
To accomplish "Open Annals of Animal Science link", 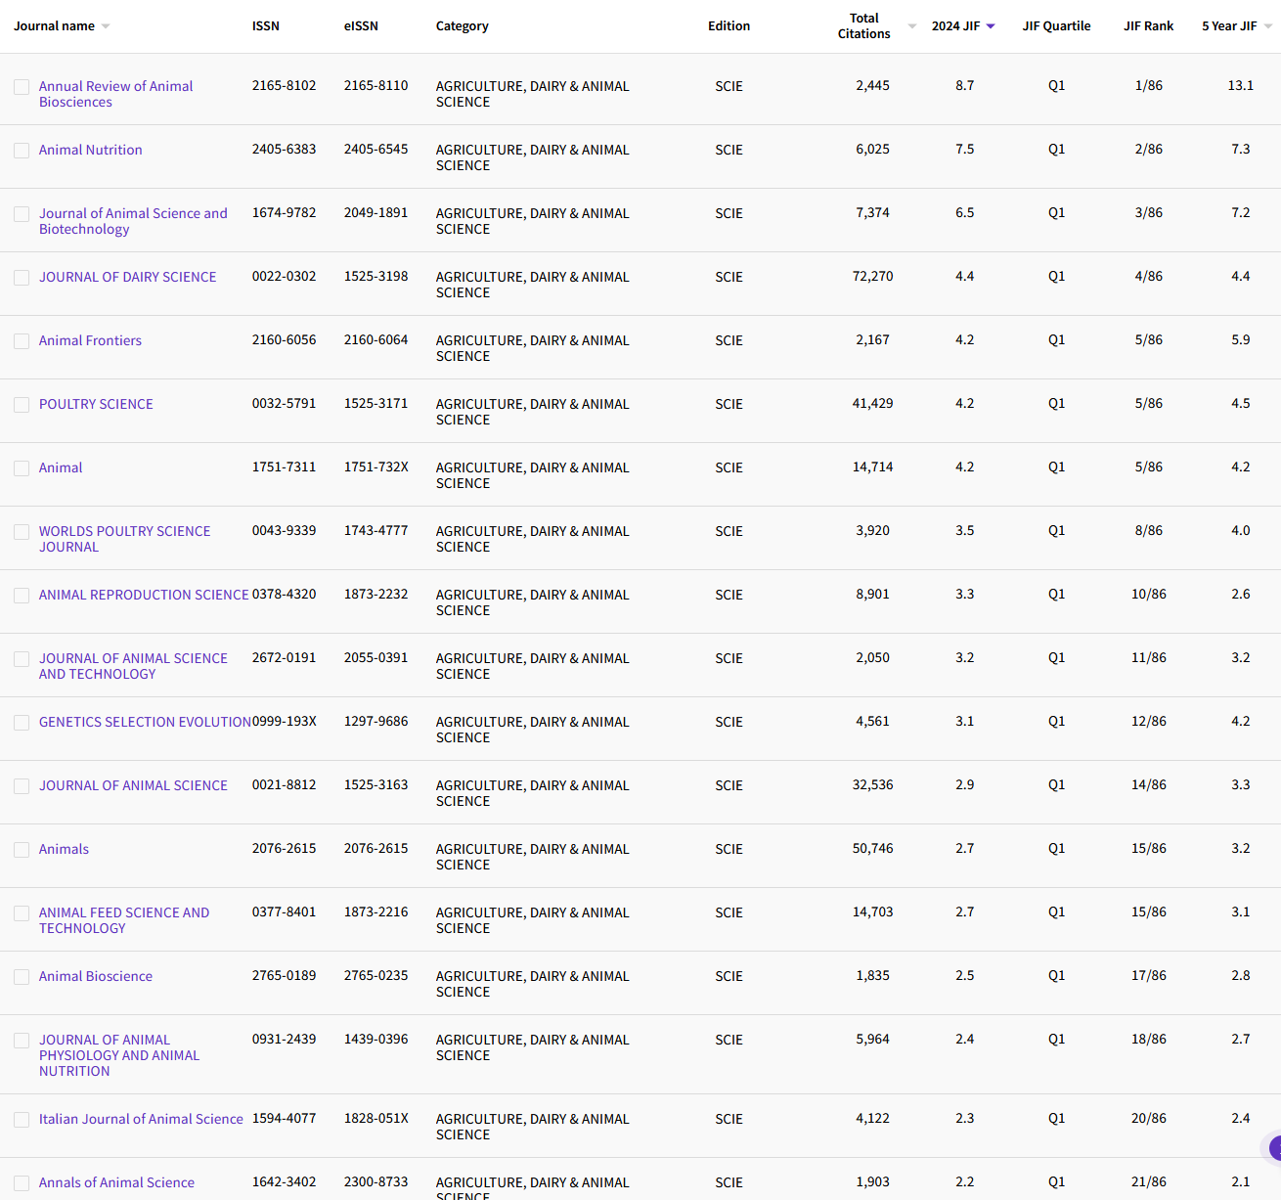I will (x=116, y=1182).
